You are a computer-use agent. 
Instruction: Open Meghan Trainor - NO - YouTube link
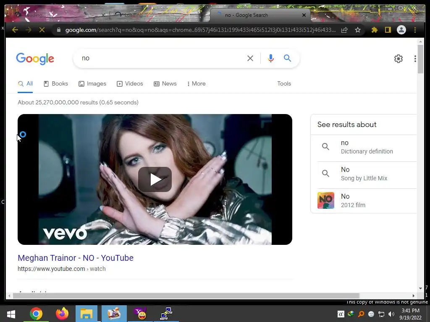76,258
